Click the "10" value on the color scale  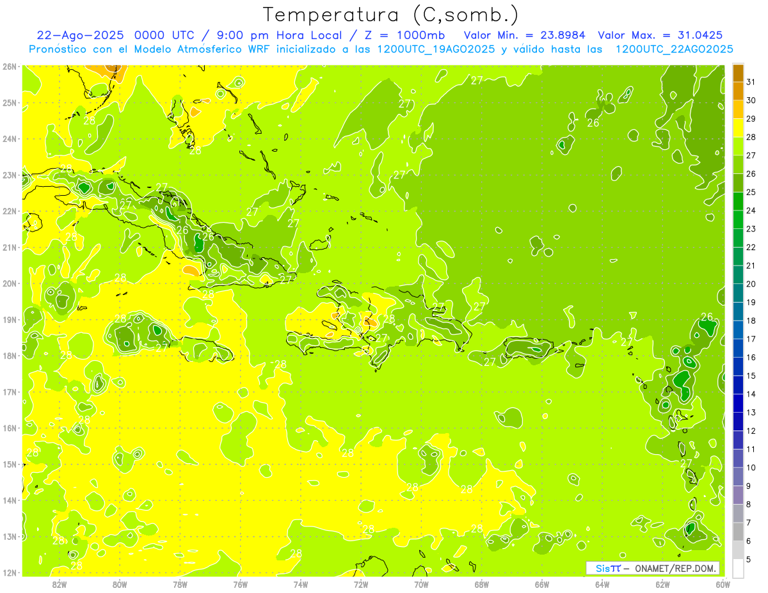[751, 468]
